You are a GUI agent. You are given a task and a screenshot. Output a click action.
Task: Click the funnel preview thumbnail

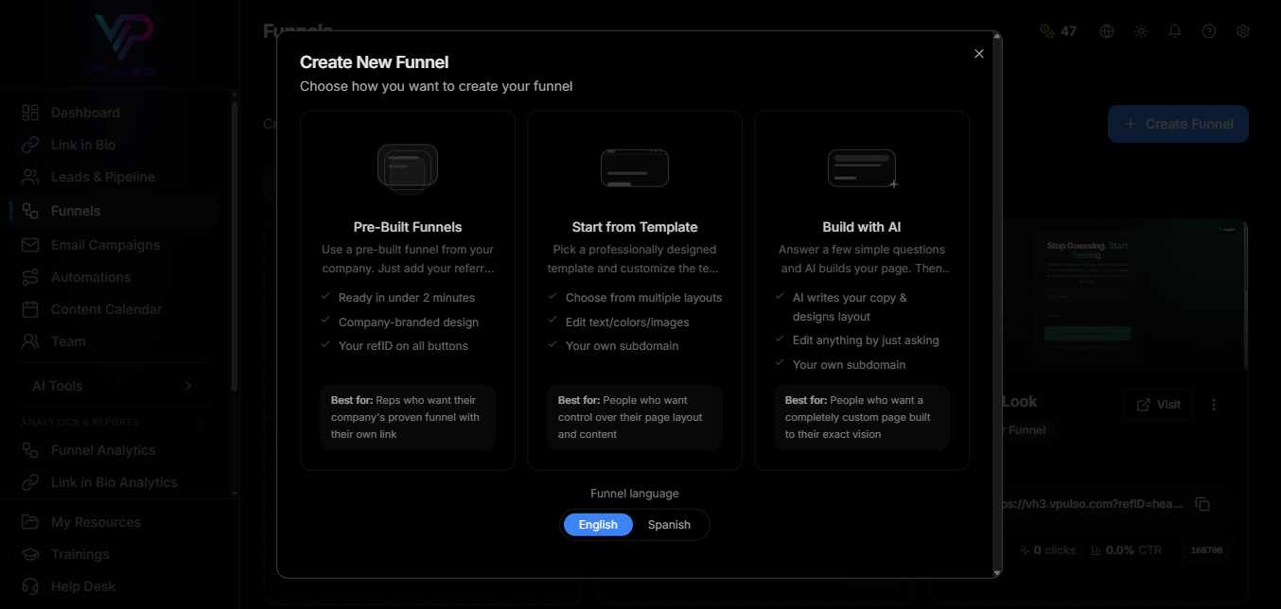pos(1125,295)
